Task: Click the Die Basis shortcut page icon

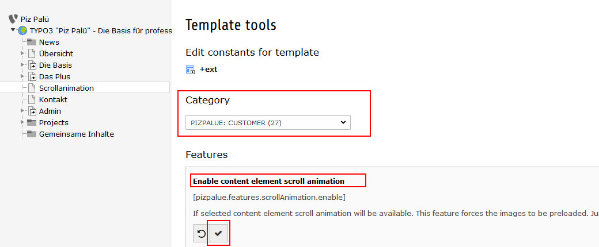Action: tap(32, 65)
